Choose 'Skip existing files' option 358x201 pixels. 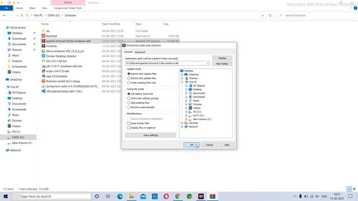tap(129, 103)
